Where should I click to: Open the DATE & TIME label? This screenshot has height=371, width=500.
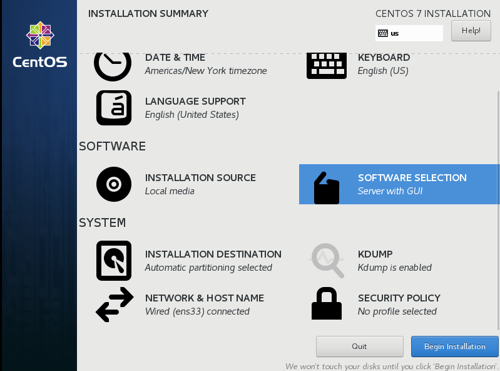(x=175, y=58)
